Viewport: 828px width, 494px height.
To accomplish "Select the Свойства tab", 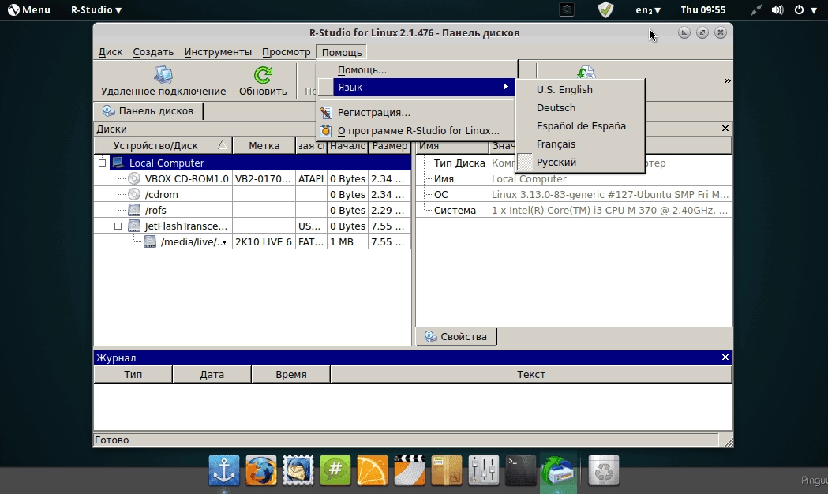I will point(456,336).
